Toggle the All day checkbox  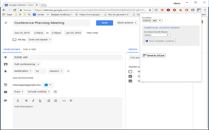(x=14, y=40)
